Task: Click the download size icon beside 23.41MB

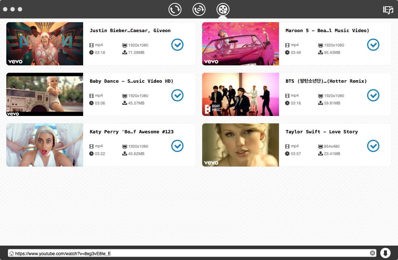Action: coord(321,154)
